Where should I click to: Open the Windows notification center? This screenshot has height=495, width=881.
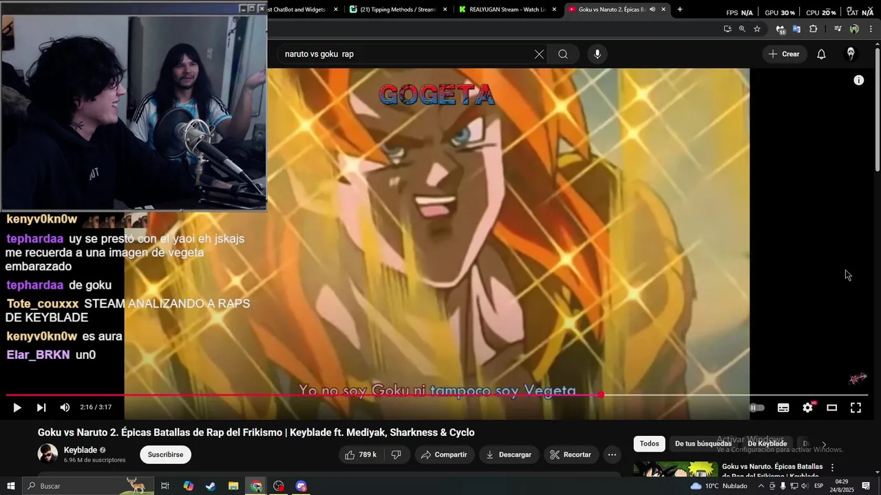pyautogui.click(x=867, y=486)
